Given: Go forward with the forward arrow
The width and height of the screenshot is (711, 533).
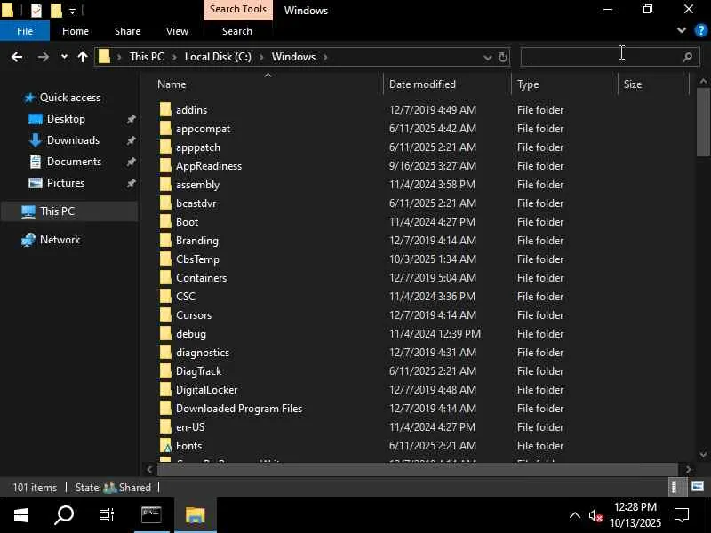Looking at the screenshot, I should click(x=43, y=57).
